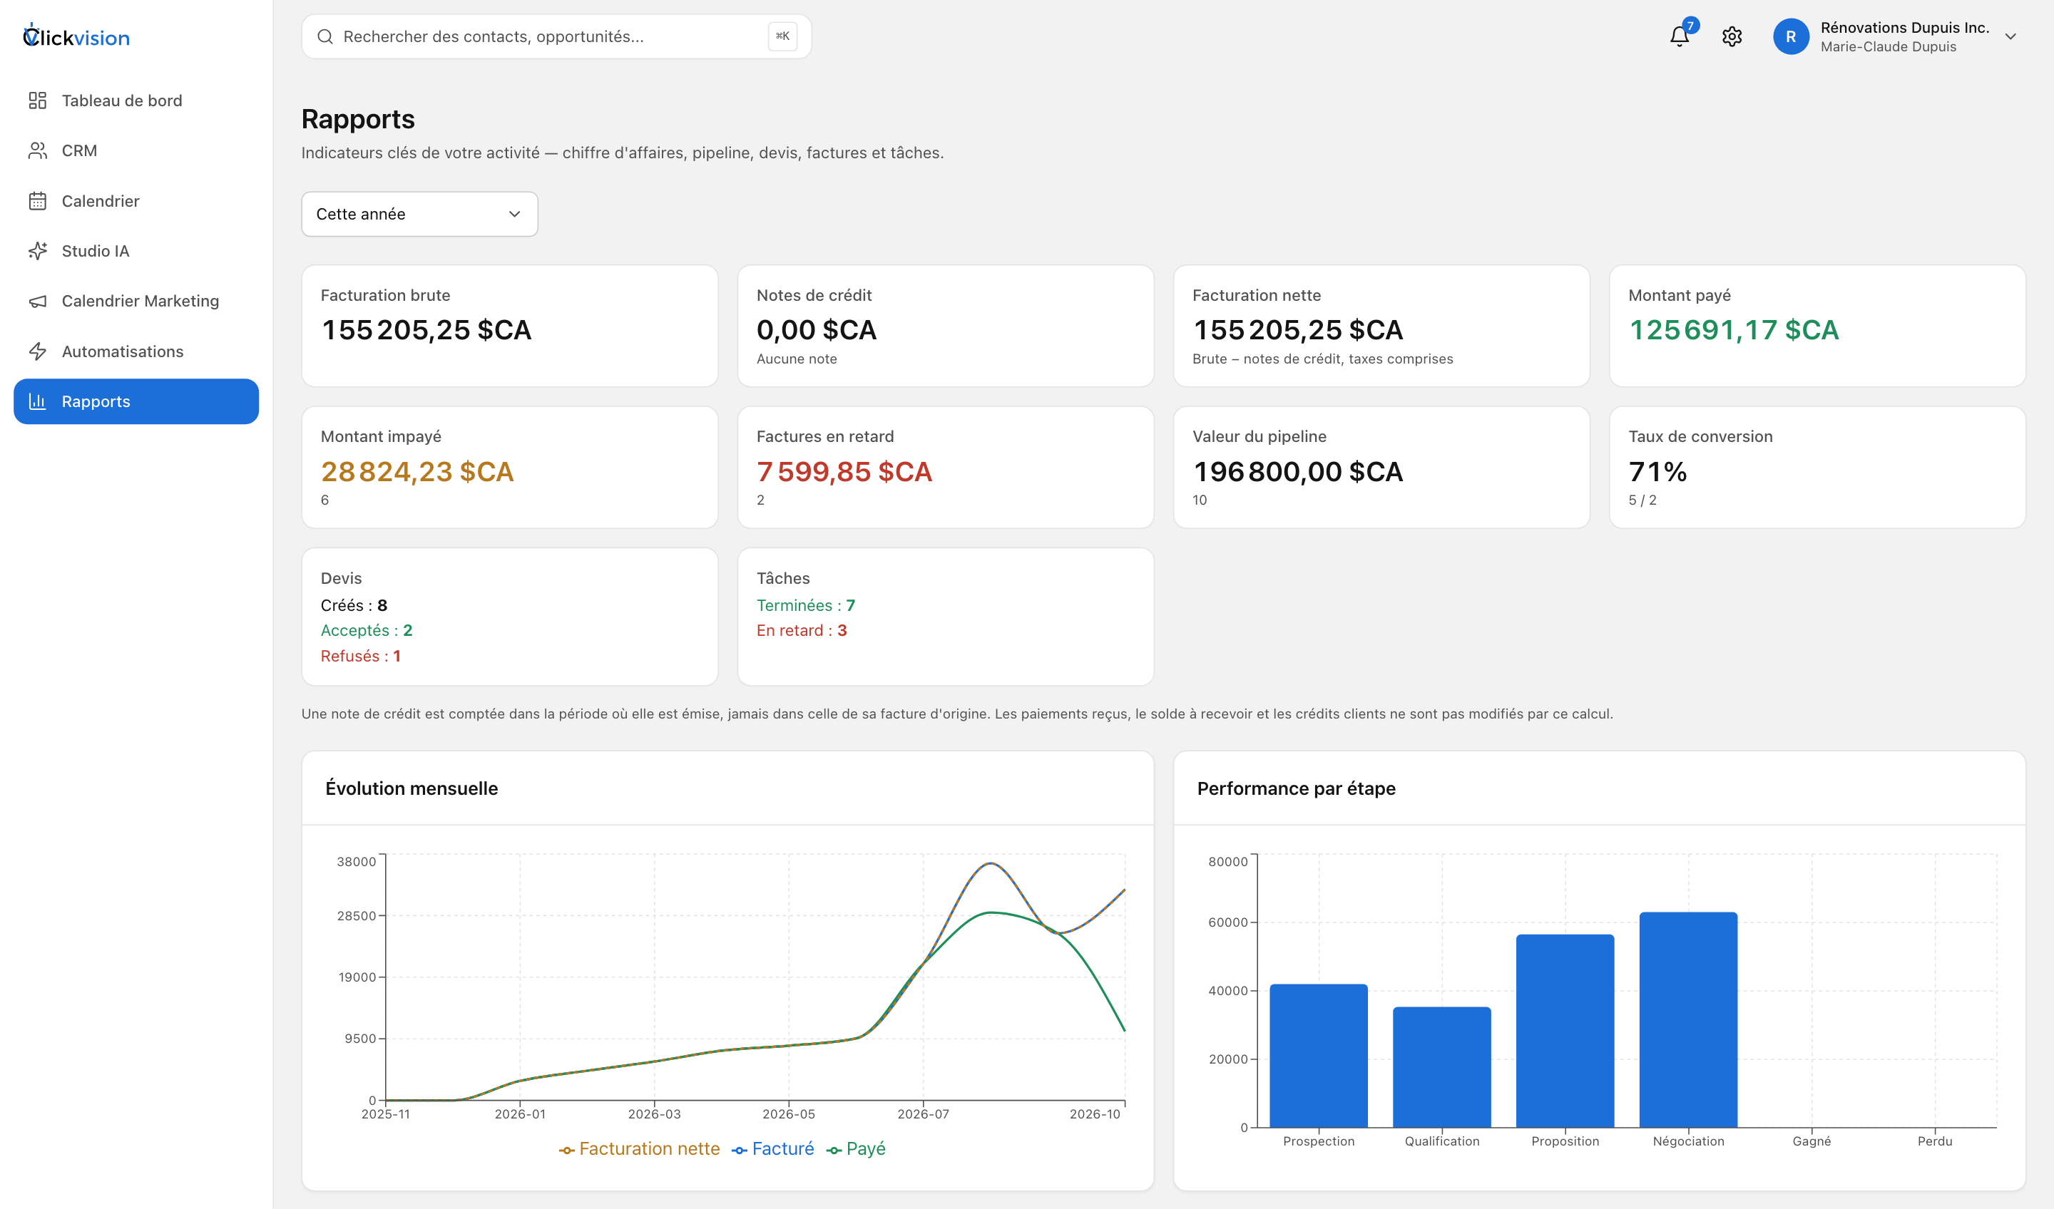Click the notification count badge 7
Image resolution: width=2054 pixels, height=1209 pixels.
1690,26
